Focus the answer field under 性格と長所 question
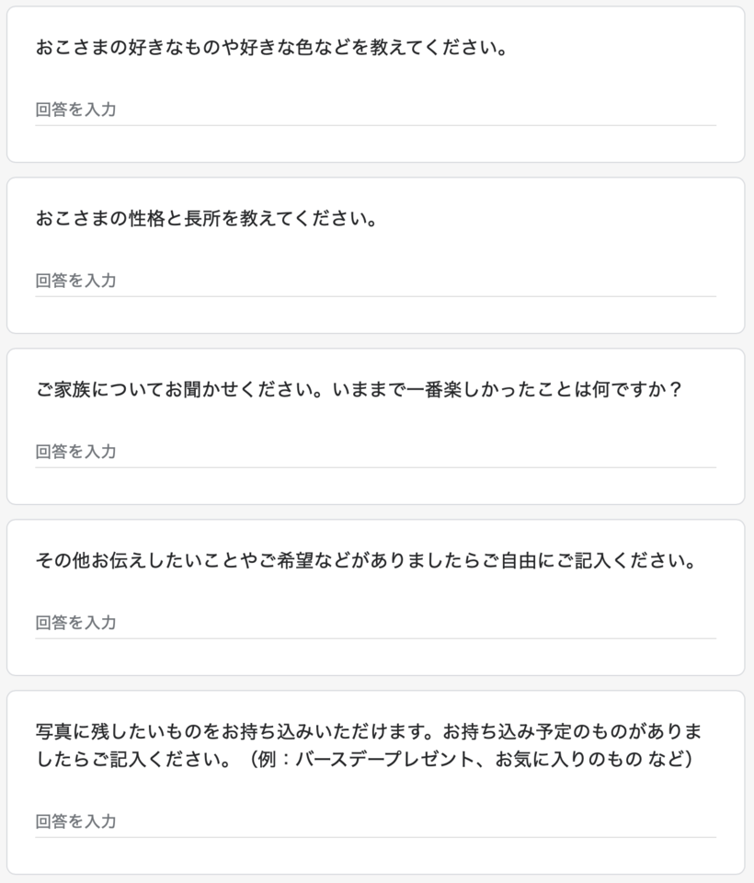This screenshot has height=883, width=754. [375, 281]
